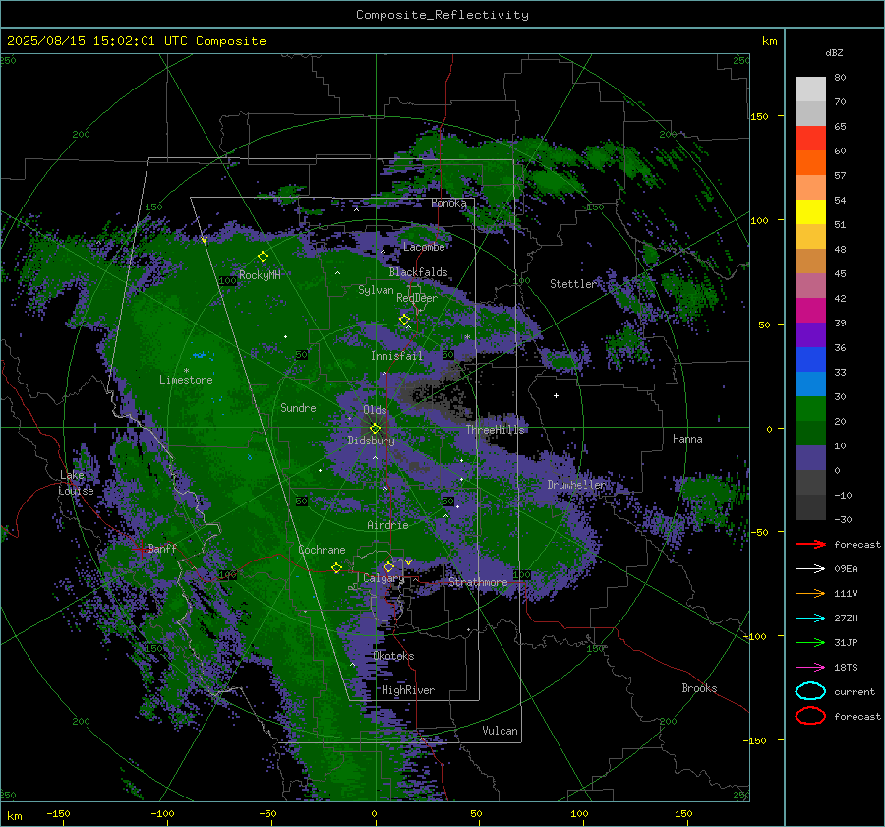This screenshot has width=885, height=827.
Task: Click the Cochrane city label
Action: click(x=322, y=550)
